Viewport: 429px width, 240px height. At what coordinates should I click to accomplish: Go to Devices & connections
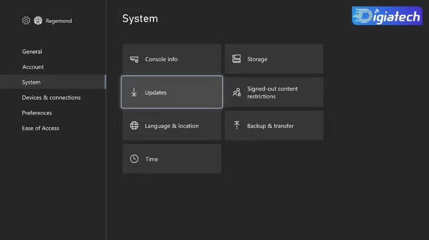pyautogui.click(x=51, y=97)
